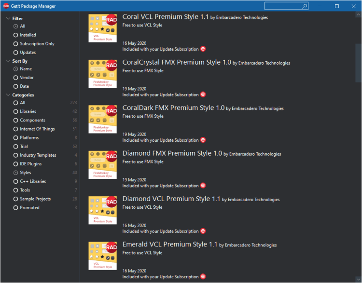
Task: Collapse the Categories section
Action: tap(8, 95)
